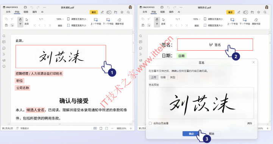The height and width of the screenshot is (144, 273).
Task: Open more options ellipsis in 录用通知.pdf window
Action: point(44,7)
